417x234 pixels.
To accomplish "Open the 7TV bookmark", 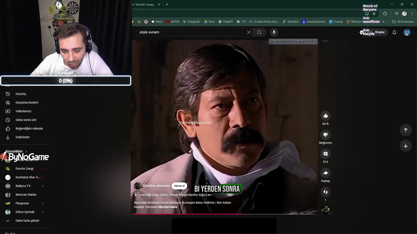I will click(241, 22).
